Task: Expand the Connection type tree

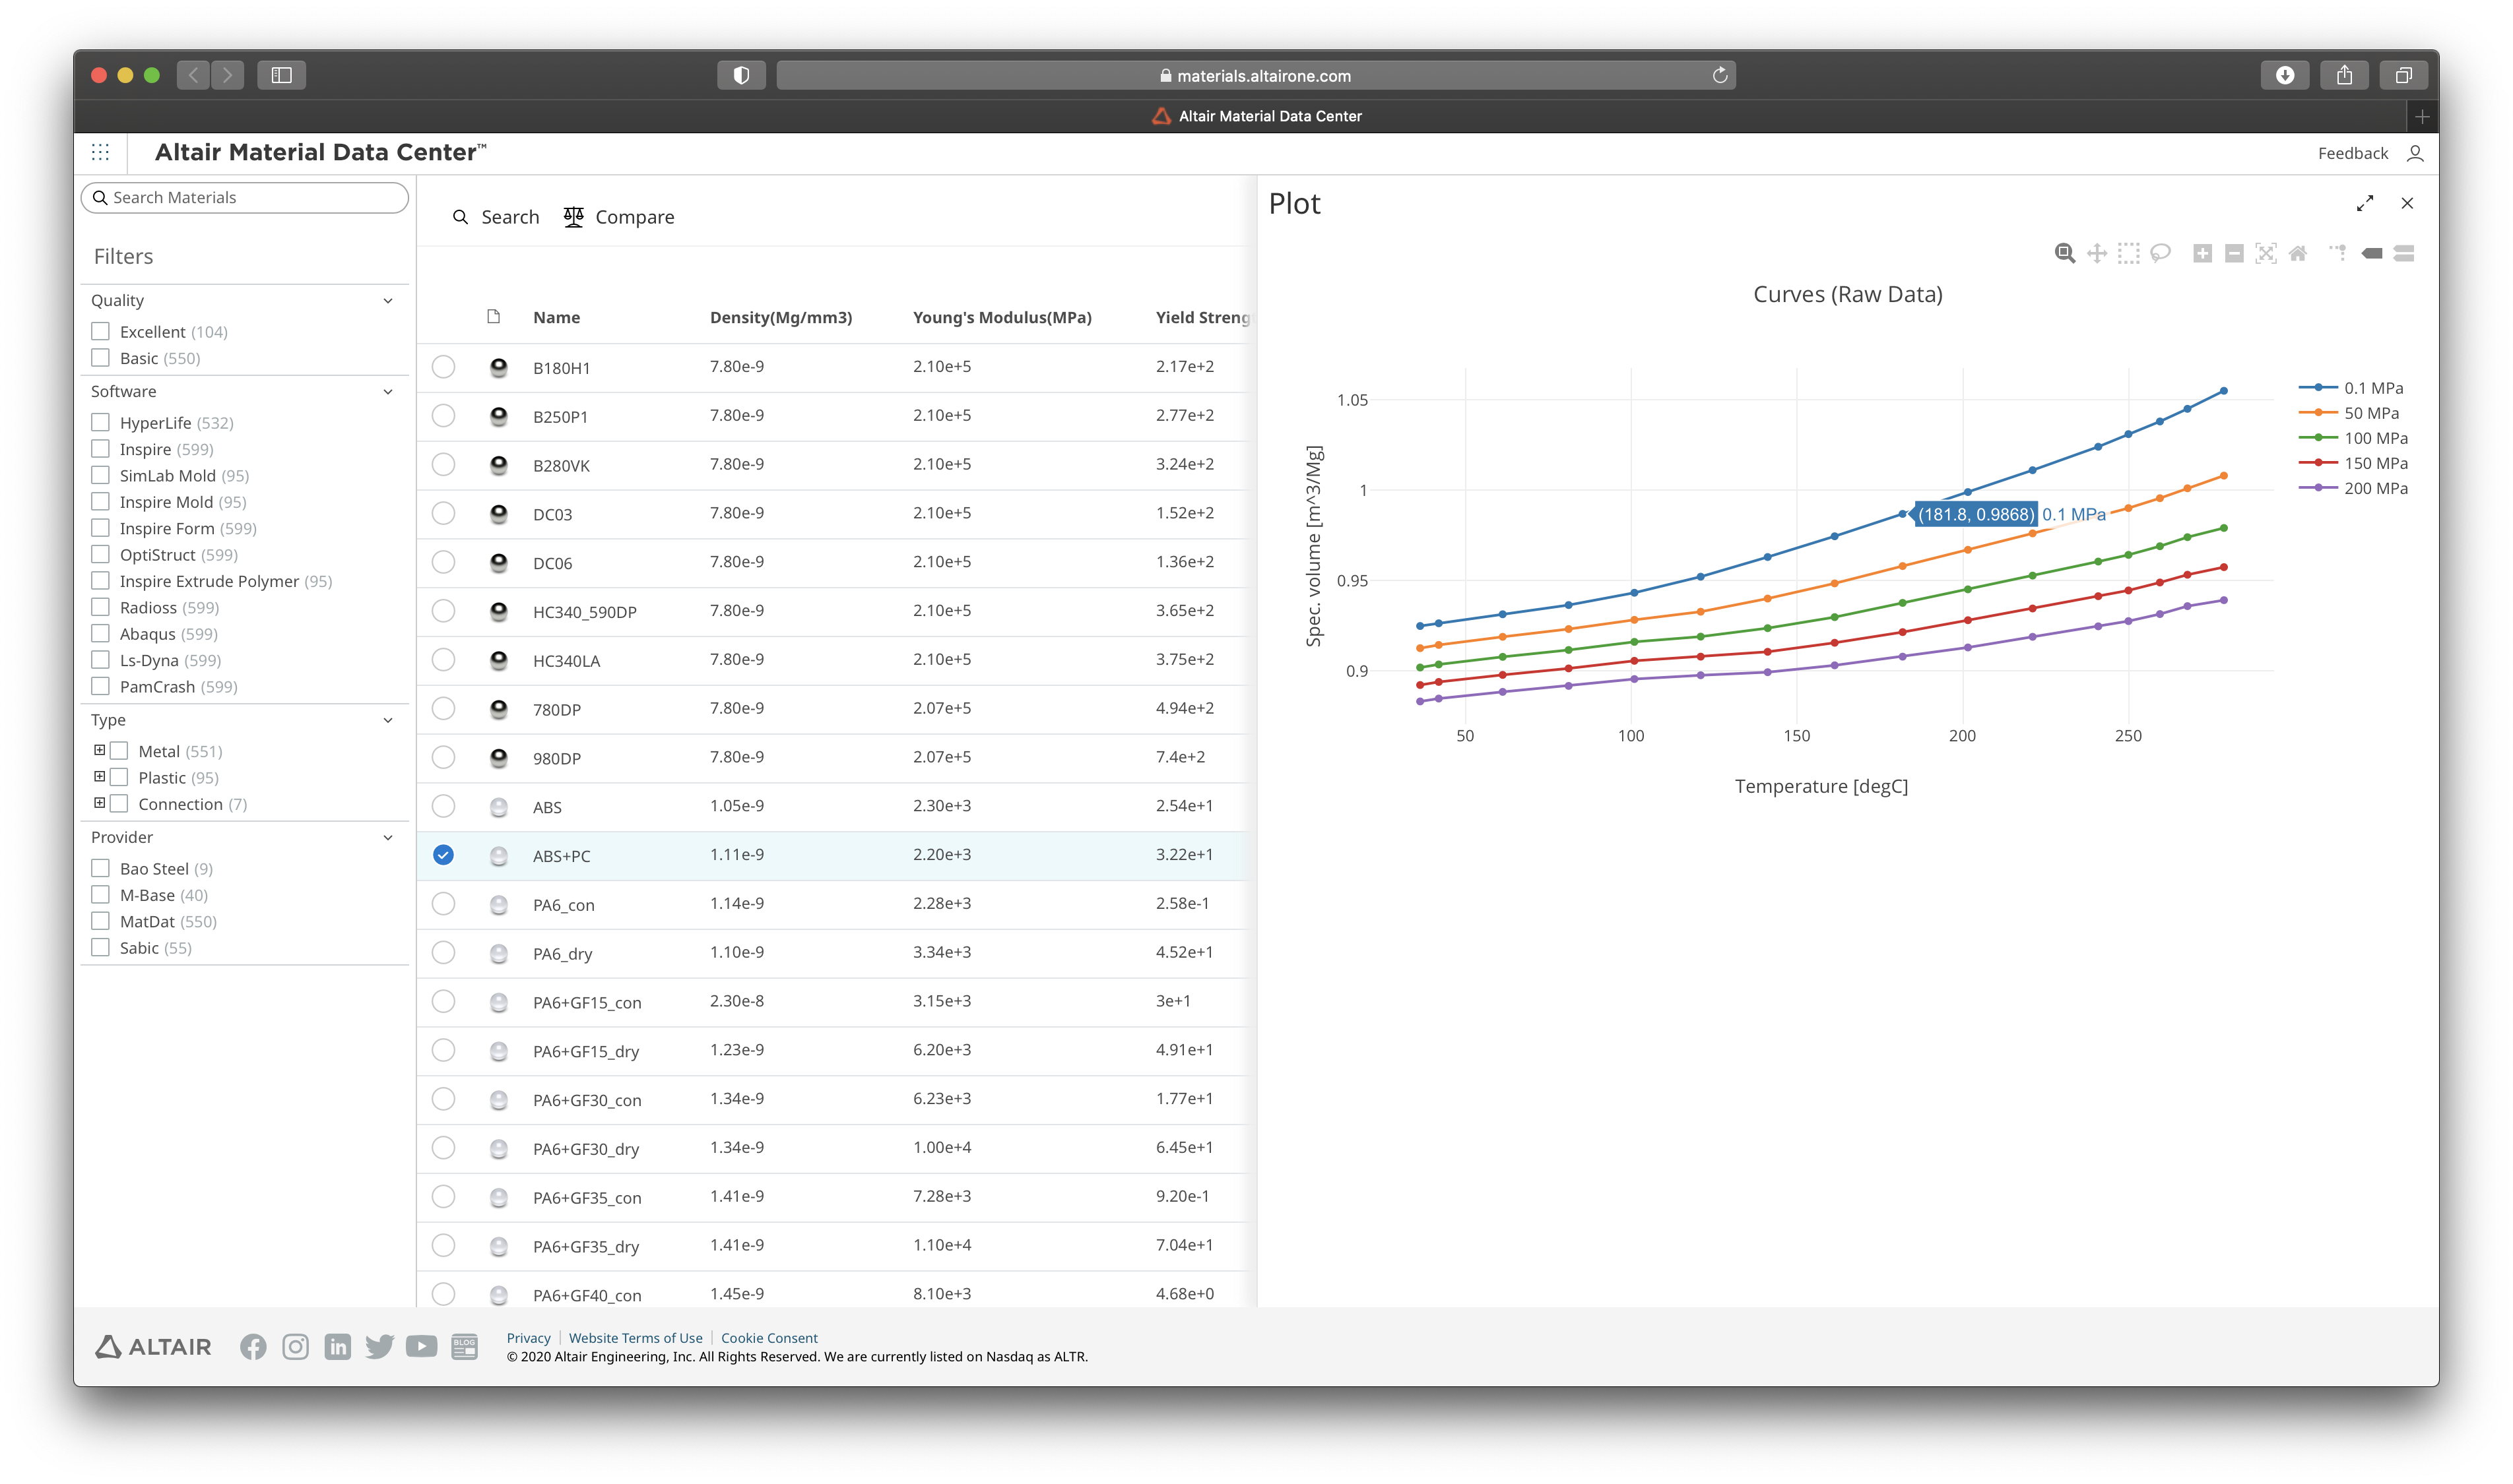Action: (x=99, y=803)
